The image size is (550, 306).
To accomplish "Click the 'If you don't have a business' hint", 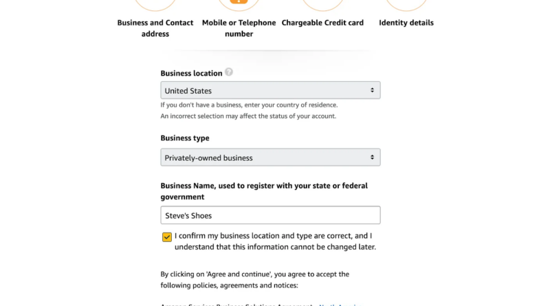I will pyautogui.click(x=249, y=105).
